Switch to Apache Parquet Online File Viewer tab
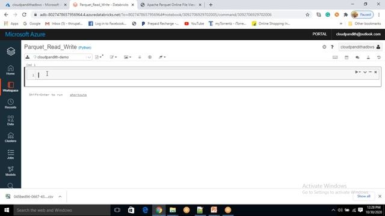The height and width of the screenshot is (216, 385). pos(171,5)
